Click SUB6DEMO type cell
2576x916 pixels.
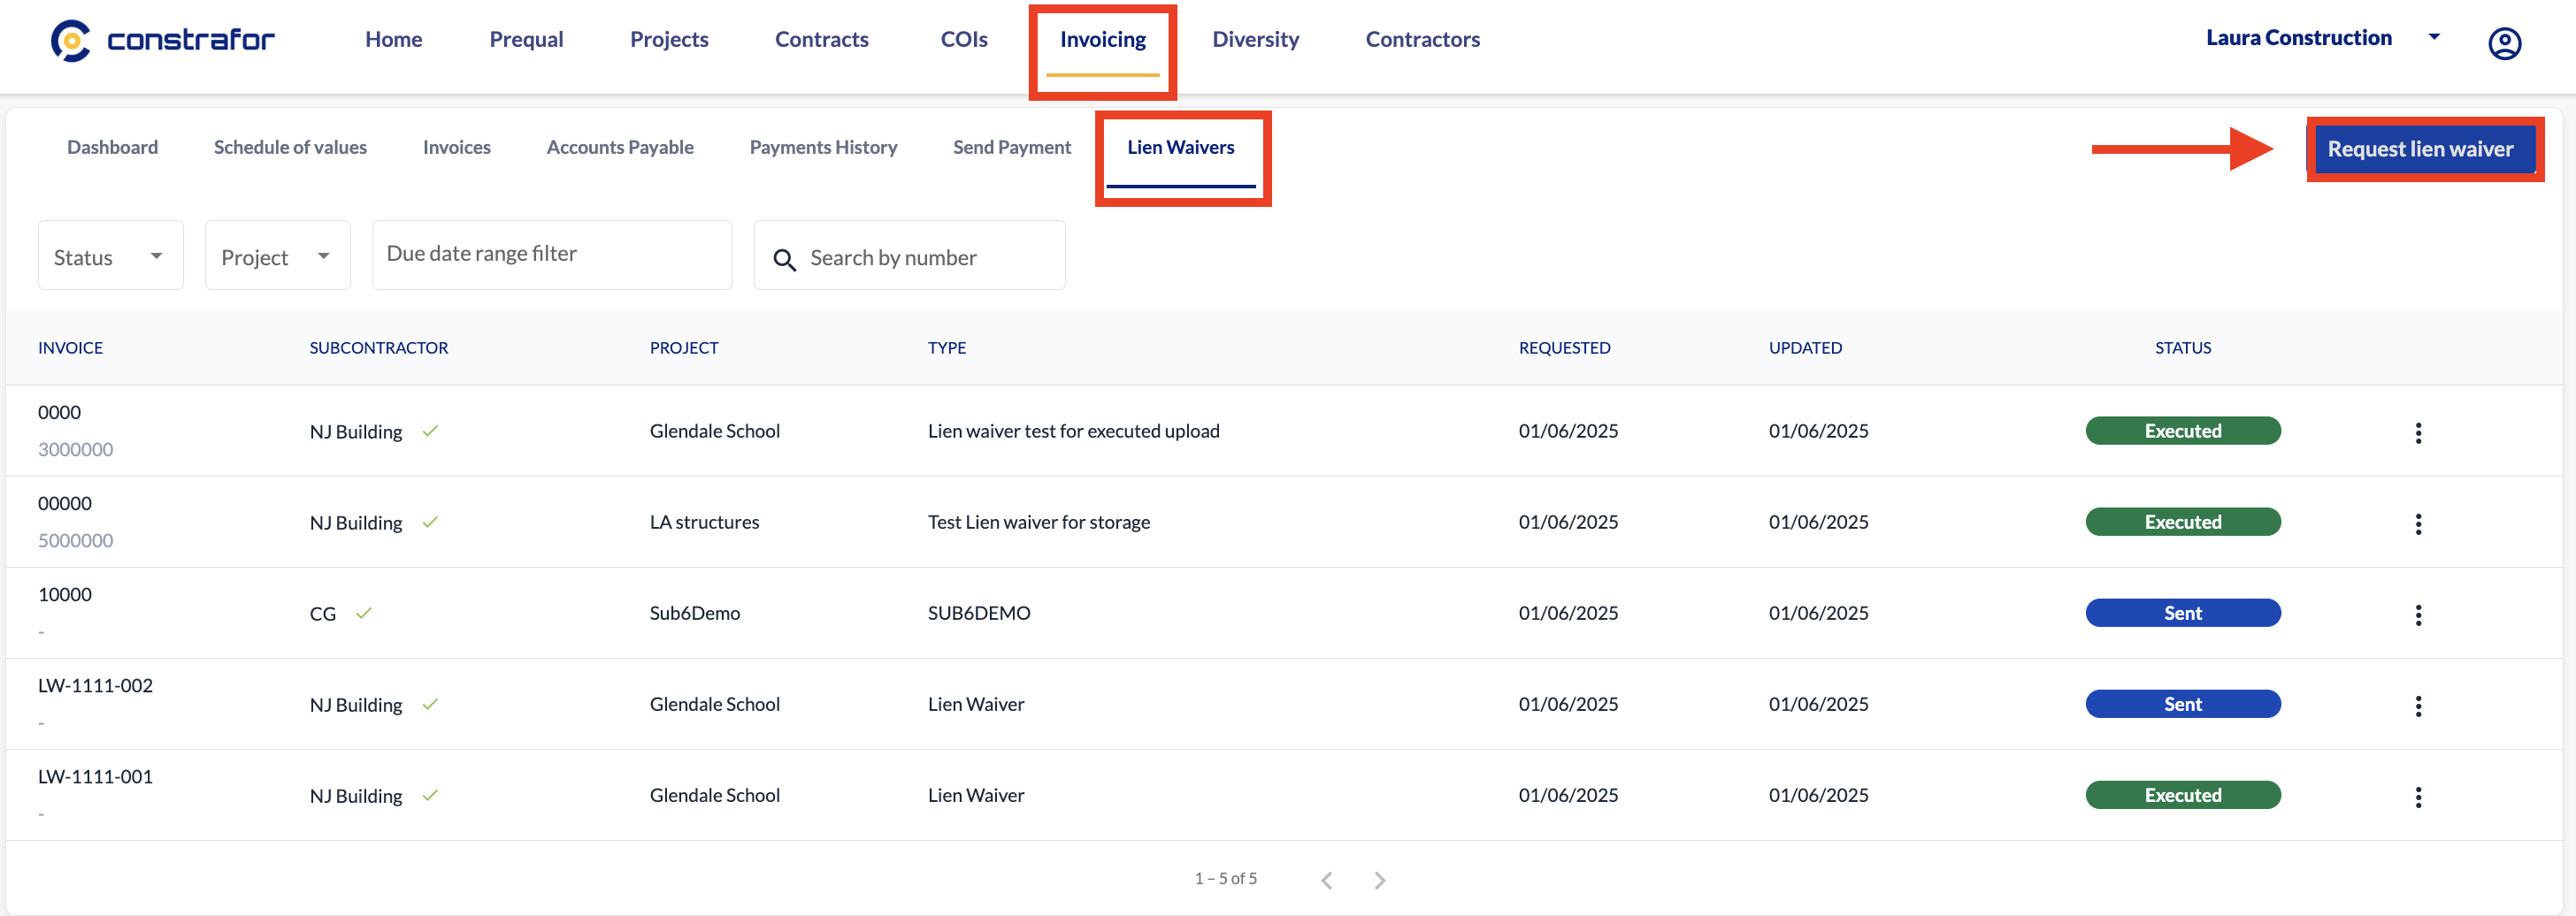(x=978, y=613)
